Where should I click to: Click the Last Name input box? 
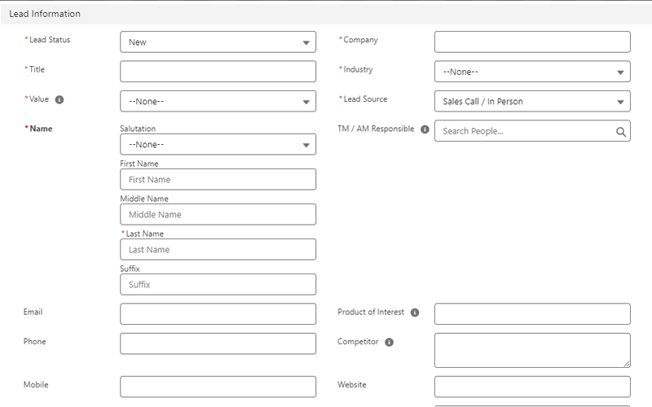tap(218, 250)
